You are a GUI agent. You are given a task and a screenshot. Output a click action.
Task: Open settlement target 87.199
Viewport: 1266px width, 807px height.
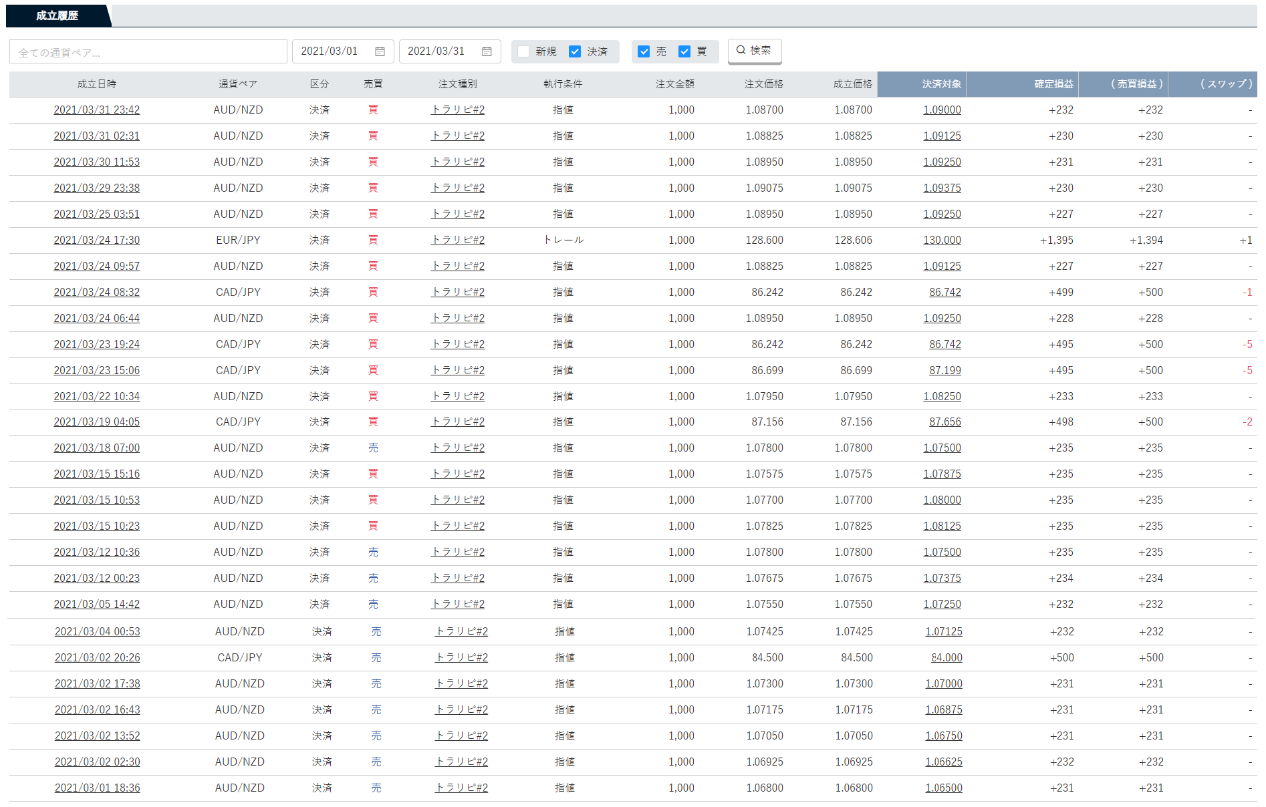click(x=945, y=370)
